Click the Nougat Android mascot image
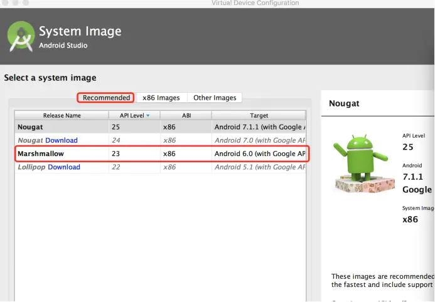This screenshot has height=302, width=435. tap(364, 164)
